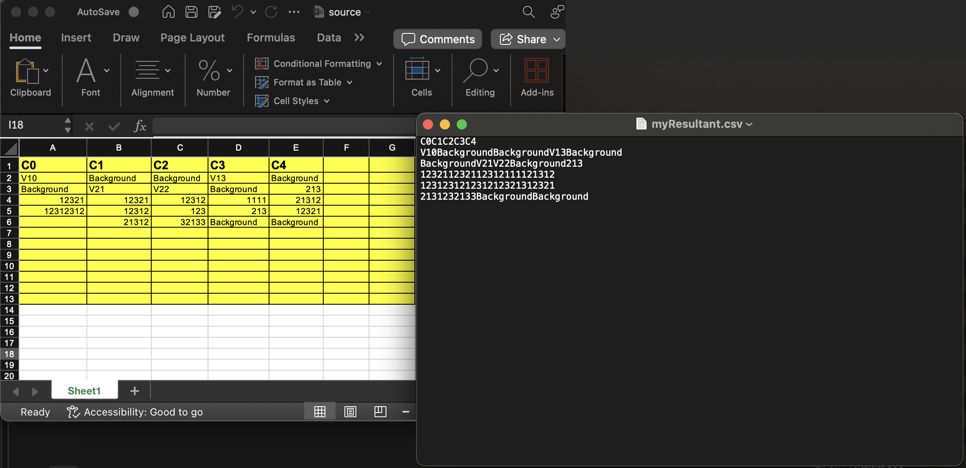Image resolution: width=966 pixels, height=468 pixels.
Task: Click the fx Insert Function icon
Action: coord(140,126)
